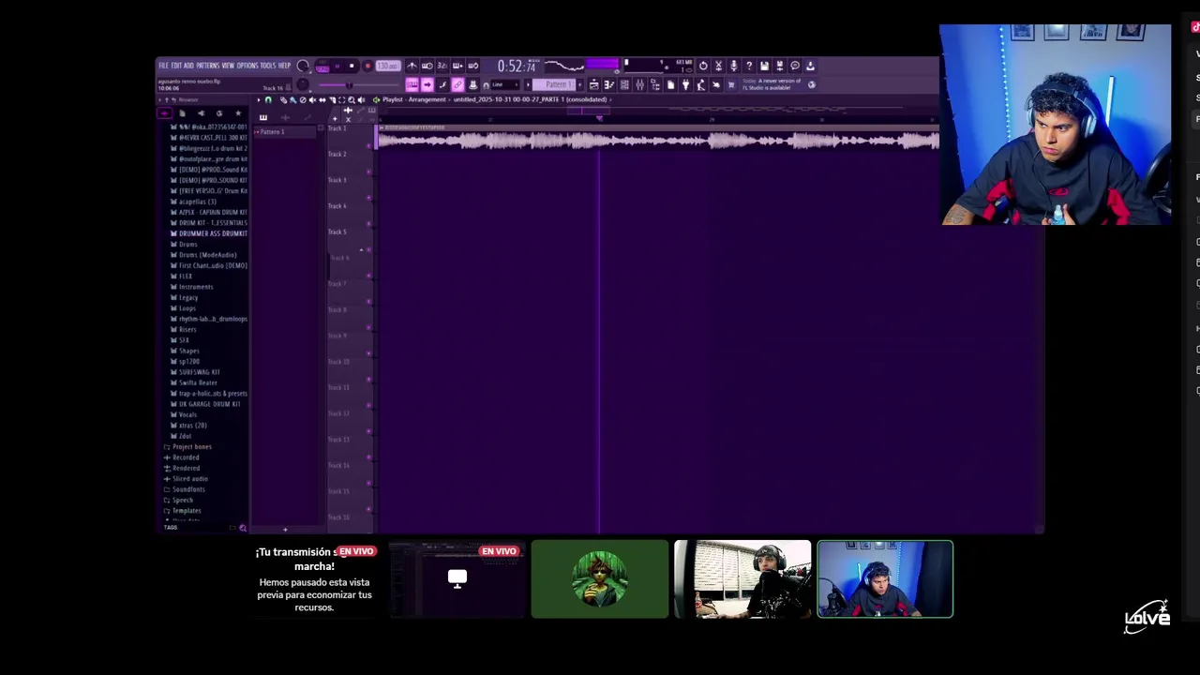The height and width of the screenshot is (675, 1200).
Task: Open the Channel rack icon
Action: coord(624,85)
